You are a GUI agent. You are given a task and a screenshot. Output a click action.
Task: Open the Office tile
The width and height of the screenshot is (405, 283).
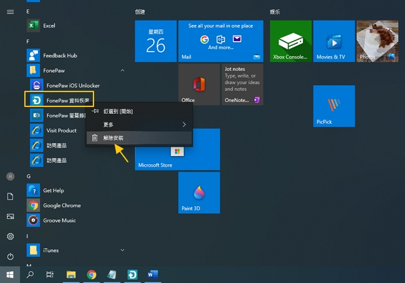(x=199, y=85)
